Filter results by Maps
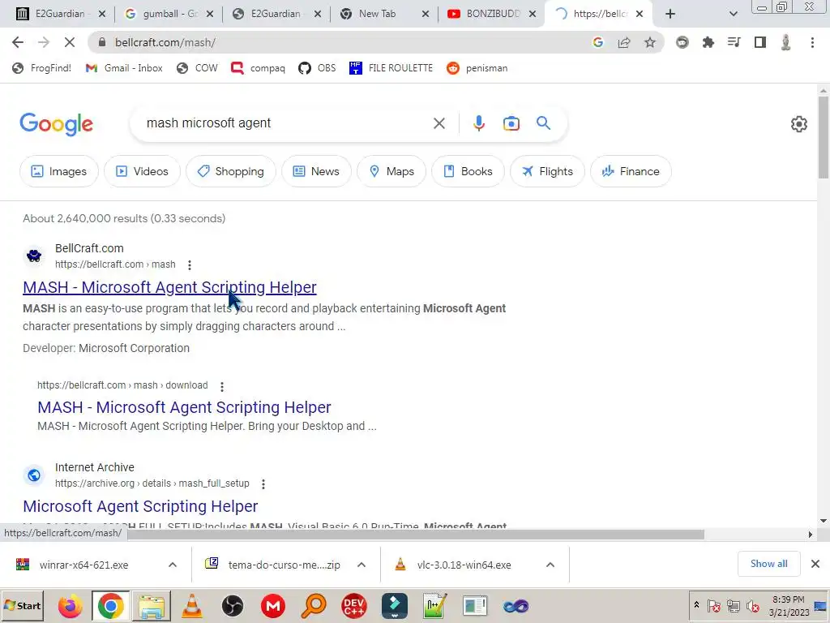Viewport: 830px width, 623px height. point(391,171)
